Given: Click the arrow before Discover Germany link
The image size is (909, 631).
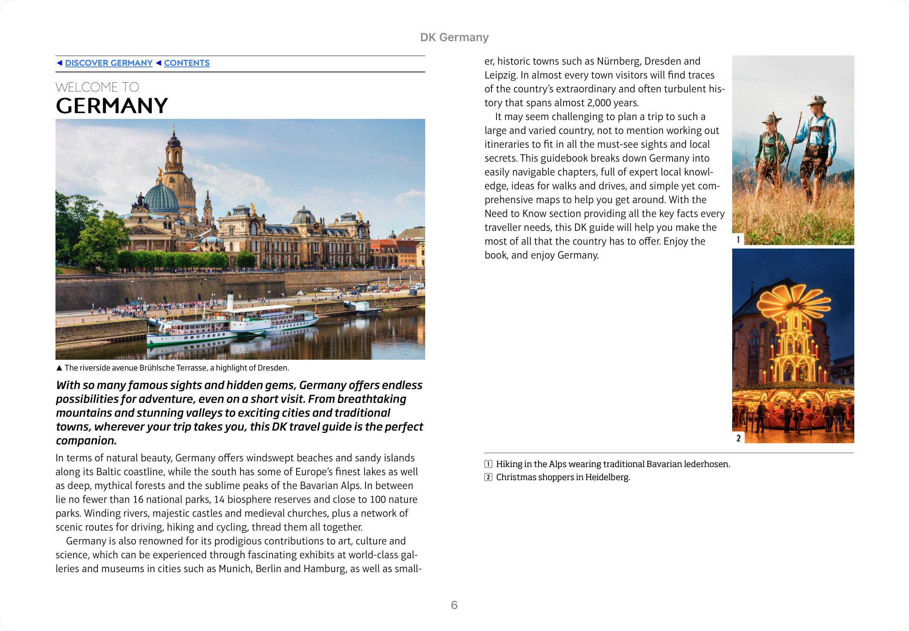Looking at the screenshot, I should coord(59,63).
